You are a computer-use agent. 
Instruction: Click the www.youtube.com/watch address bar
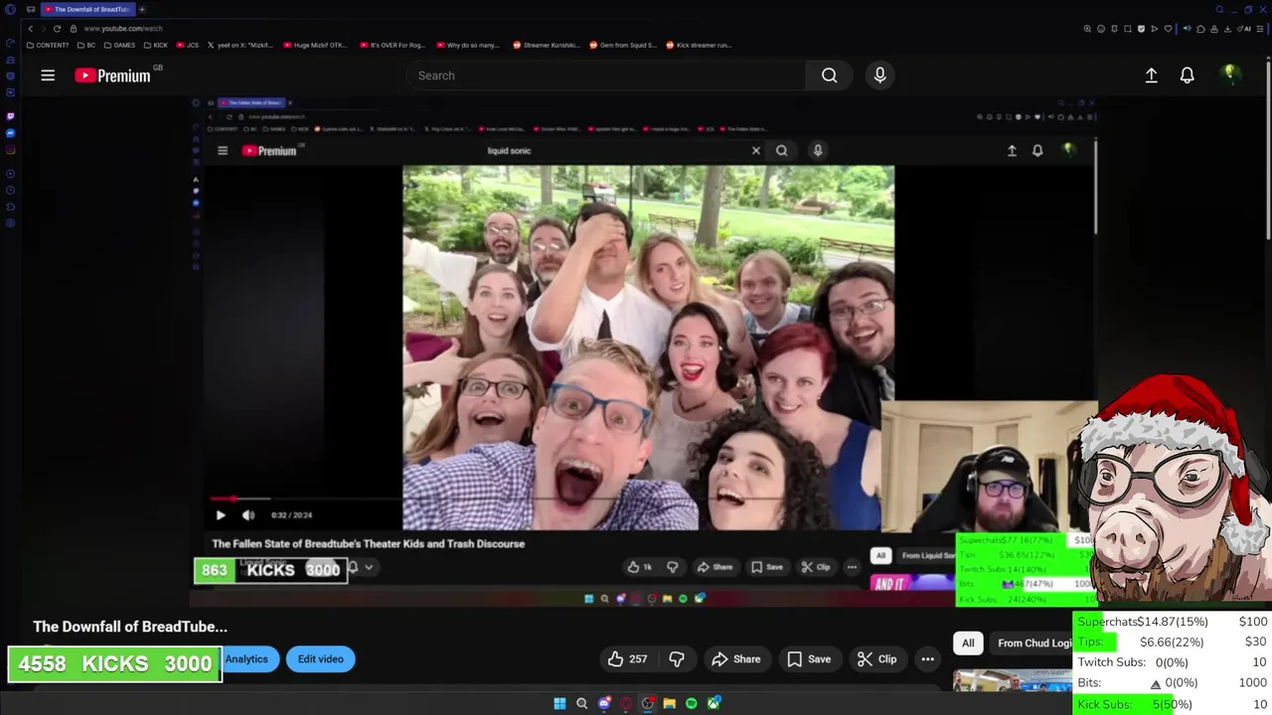click(x=123, y=29)
